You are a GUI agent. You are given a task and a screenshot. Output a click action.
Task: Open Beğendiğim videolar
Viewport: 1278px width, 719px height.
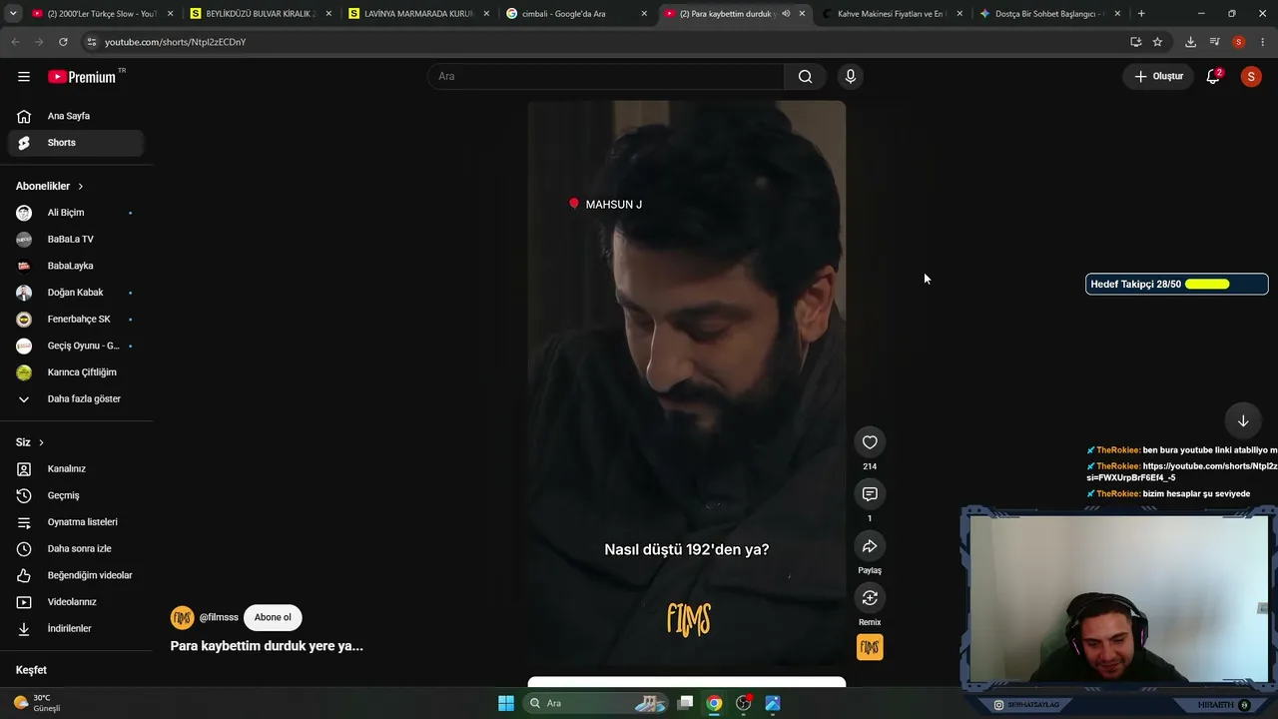click(76, 575)
